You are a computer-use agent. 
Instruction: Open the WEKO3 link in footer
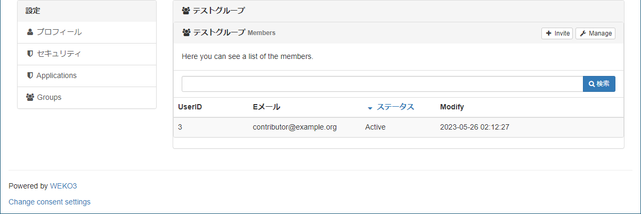point(63,186)
